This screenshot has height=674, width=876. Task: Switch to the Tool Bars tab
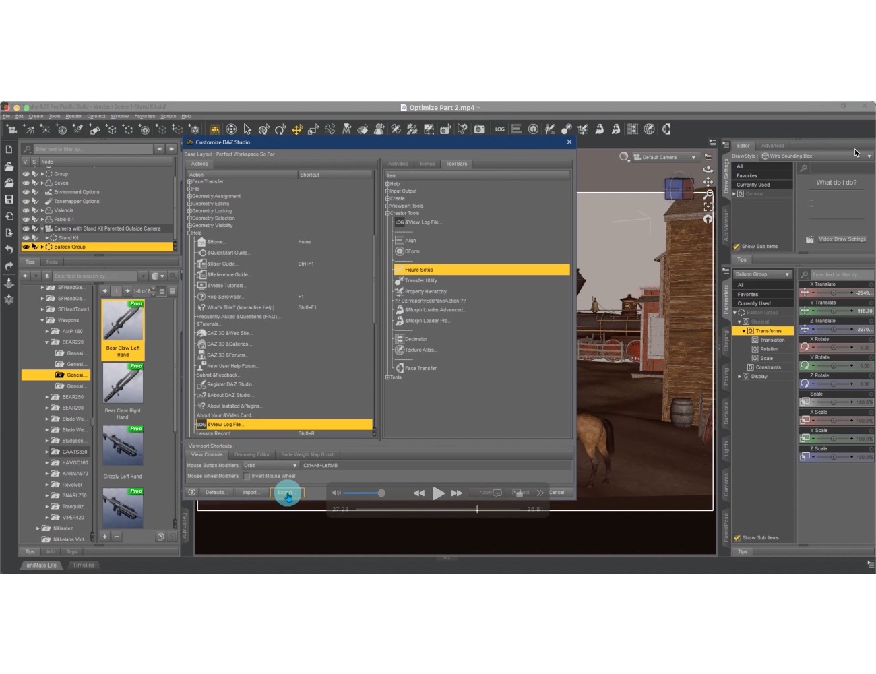[456, 164]
